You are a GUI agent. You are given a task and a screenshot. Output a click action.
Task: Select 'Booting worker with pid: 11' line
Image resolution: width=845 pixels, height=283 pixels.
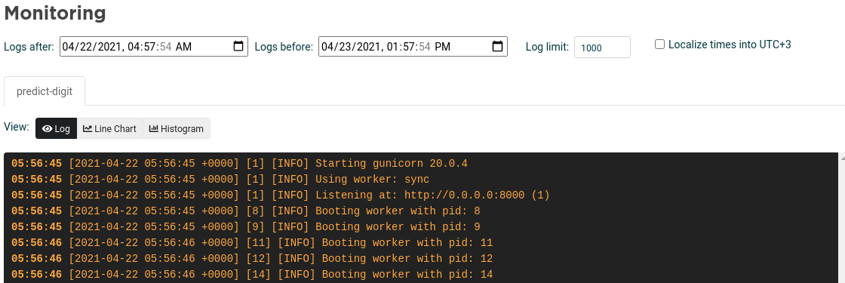252,242
